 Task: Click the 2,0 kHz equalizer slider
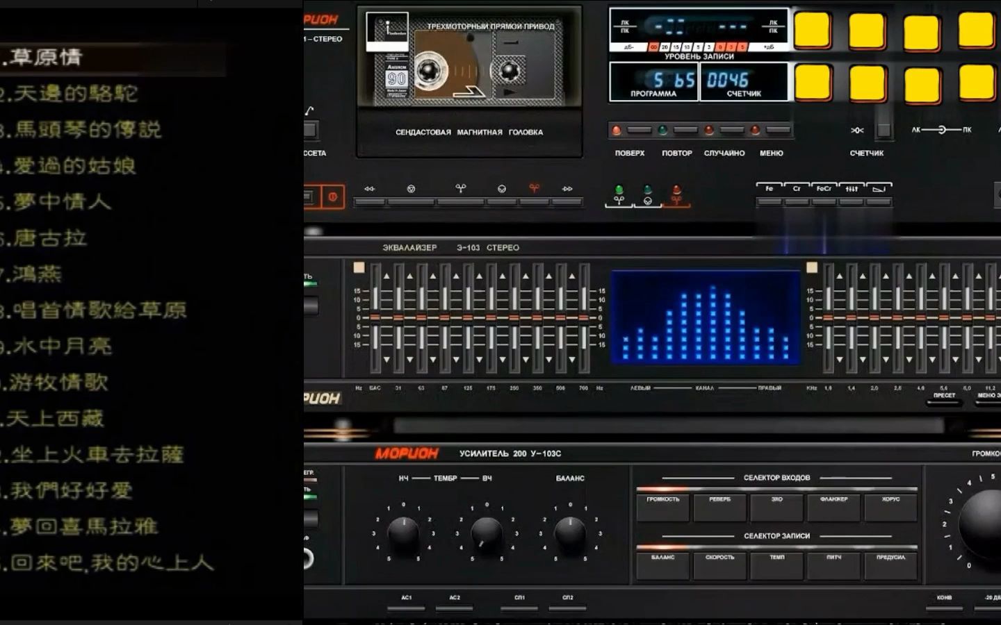[x=874, y=318]
